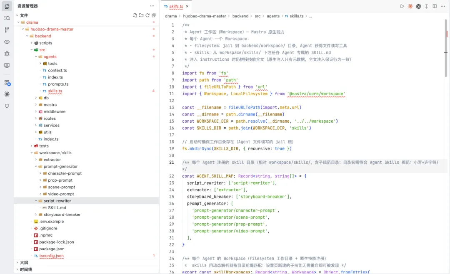The width and height of the screenshot is (450, 274).
Task: Click the editor vertical scrollbar
Action: [x=446, y=49]
